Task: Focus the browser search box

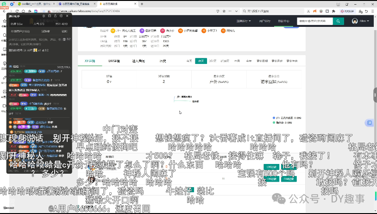Action: (x=272, y=11)
